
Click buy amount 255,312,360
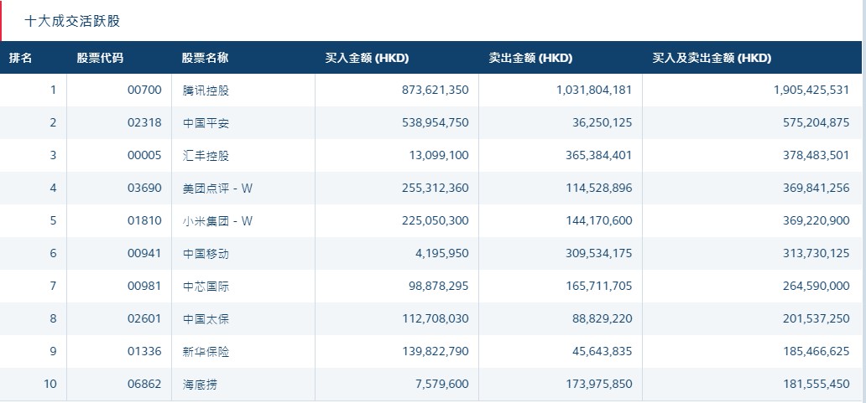click(x=436, y=188)
